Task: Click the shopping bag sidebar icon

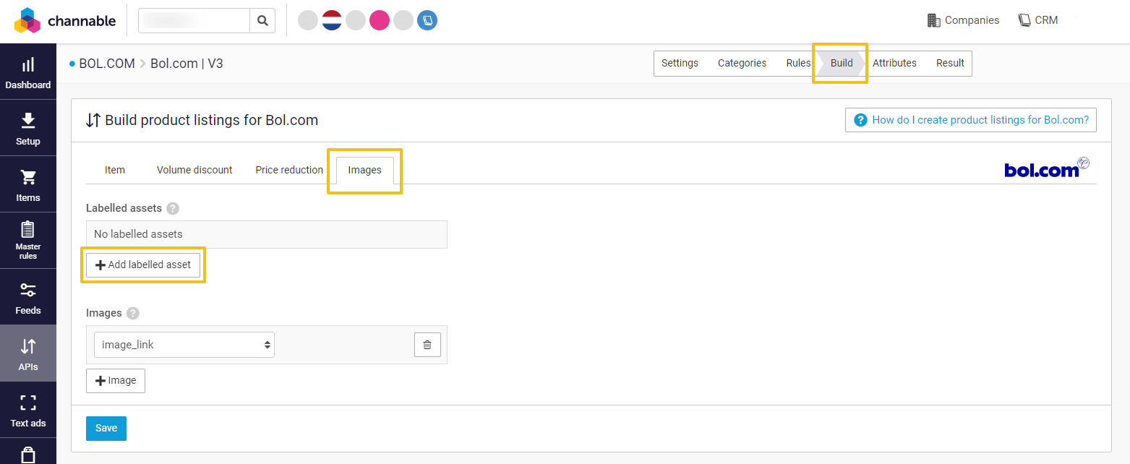Action: (28, 454)
